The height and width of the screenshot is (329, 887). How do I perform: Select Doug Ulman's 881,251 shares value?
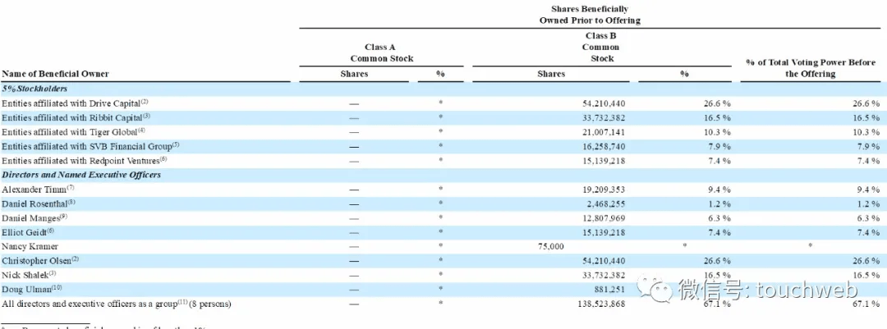click(x=607, y=290)
